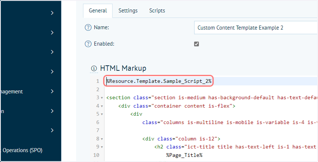Click the columns class string on line 6
Viewport: 318px width, 162px height.
coord(238,122)
